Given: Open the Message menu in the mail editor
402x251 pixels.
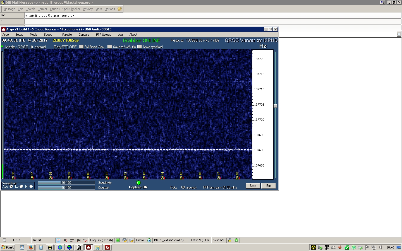Looking at the screenshot, I should 9,9.
